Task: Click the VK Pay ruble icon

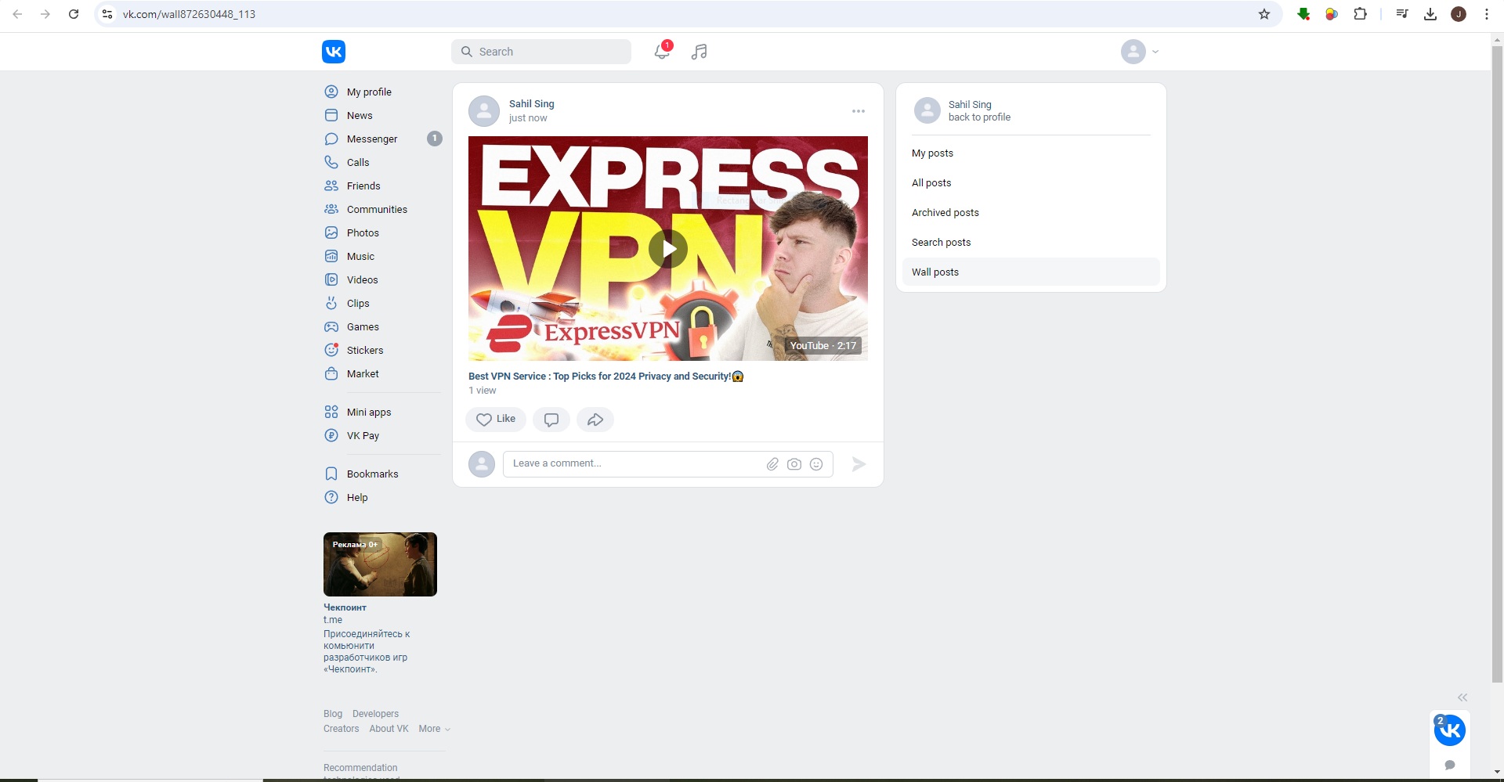Action: pyautogui.click(x=331, y=435)
